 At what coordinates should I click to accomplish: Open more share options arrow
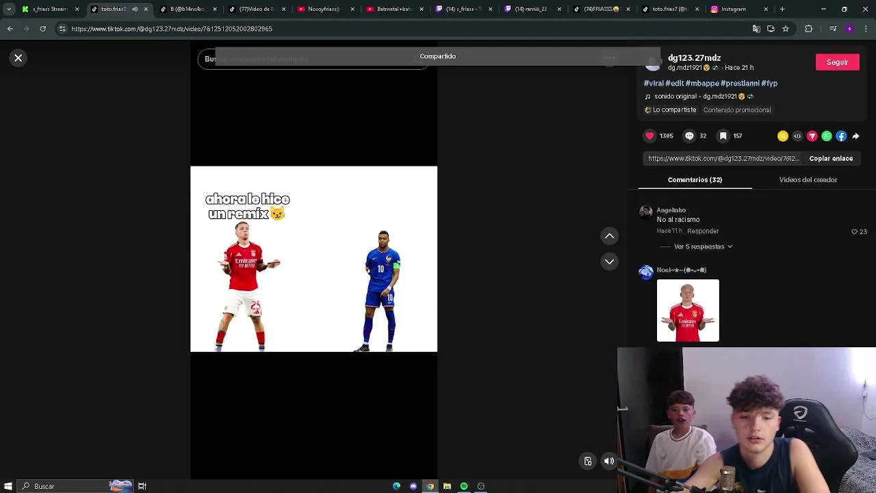point(855,136)
